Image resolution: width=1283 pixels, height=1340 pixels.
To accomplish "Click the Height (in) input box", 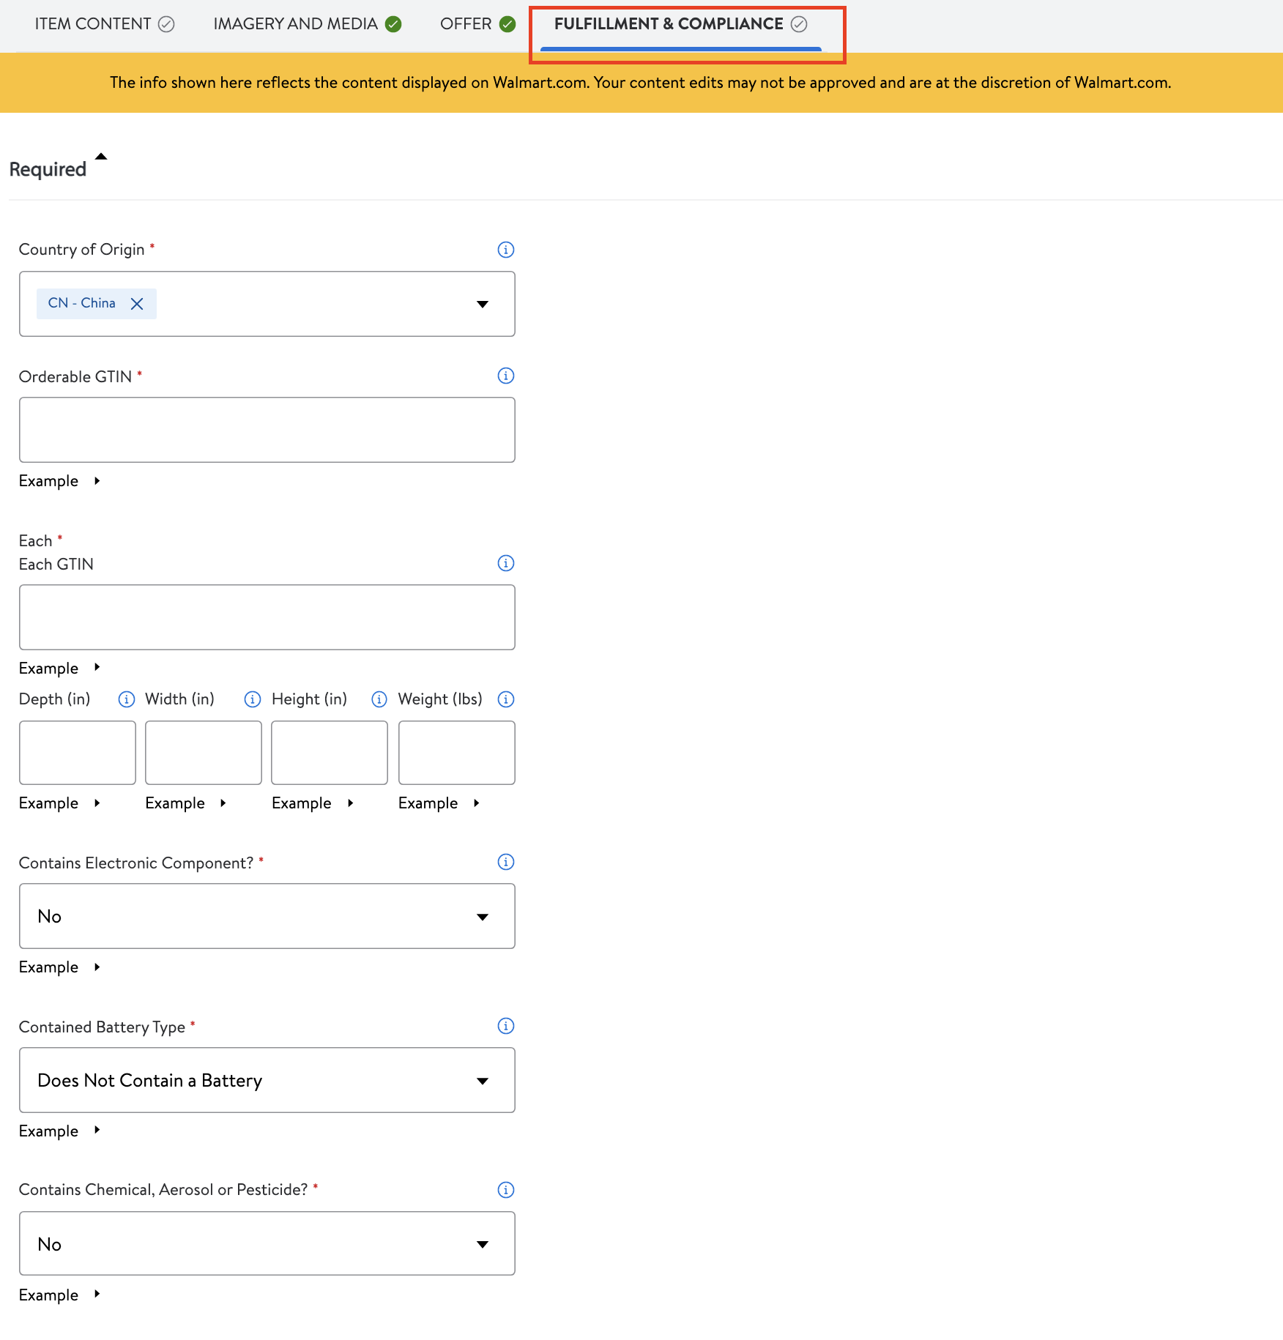I will click(330, 753).
